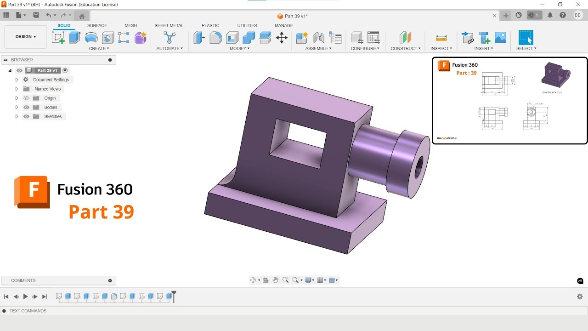The height and width of the screenshot is (331, 588).
Task: Open the notifications bell
Action: click(550, 15)
